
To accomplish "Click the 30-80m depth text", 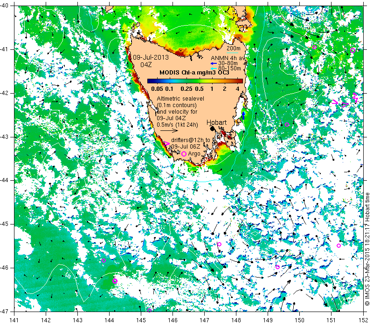I will (x=228, y=63).
